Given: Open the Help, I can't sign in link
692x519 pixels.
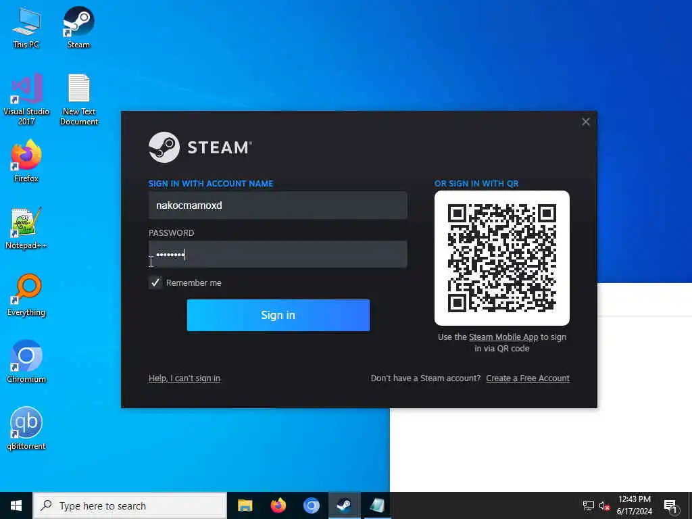Looking at the screenshot, I should pos(184,378).
